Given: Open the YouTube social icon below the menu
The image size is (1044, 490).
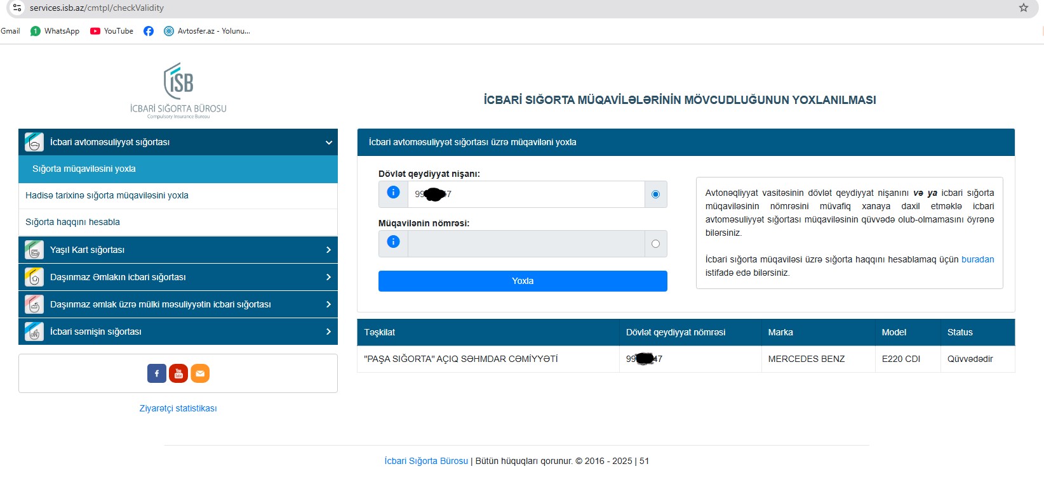Looking at the screenshot, I should pyautogui.click(x=178, y=373).
